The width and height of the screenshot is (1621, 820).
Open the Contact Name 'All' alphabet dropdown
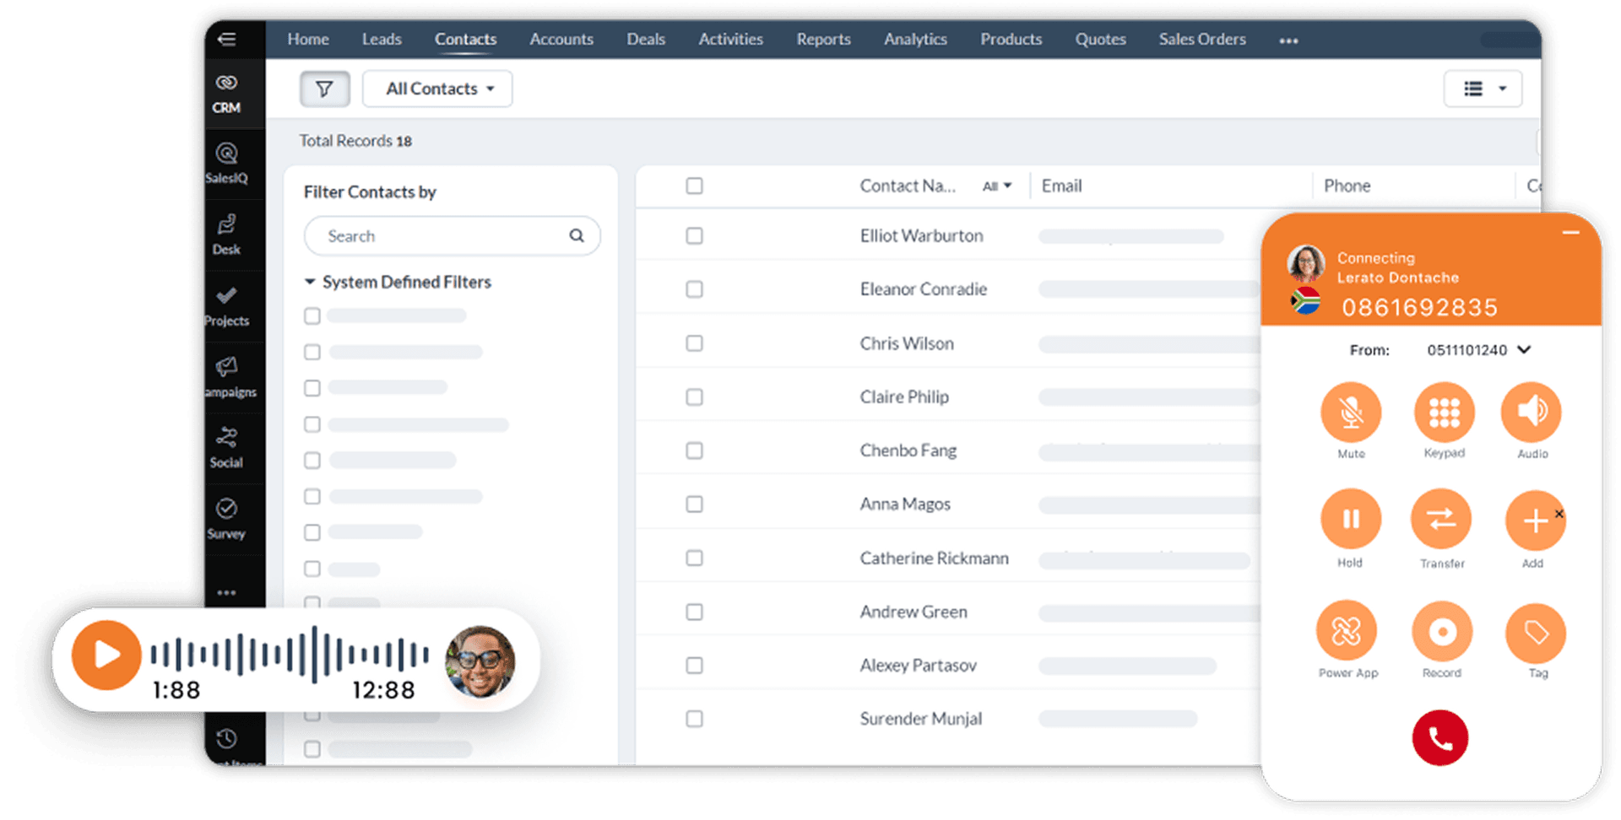pyautogui.click(x=996, y=186)
